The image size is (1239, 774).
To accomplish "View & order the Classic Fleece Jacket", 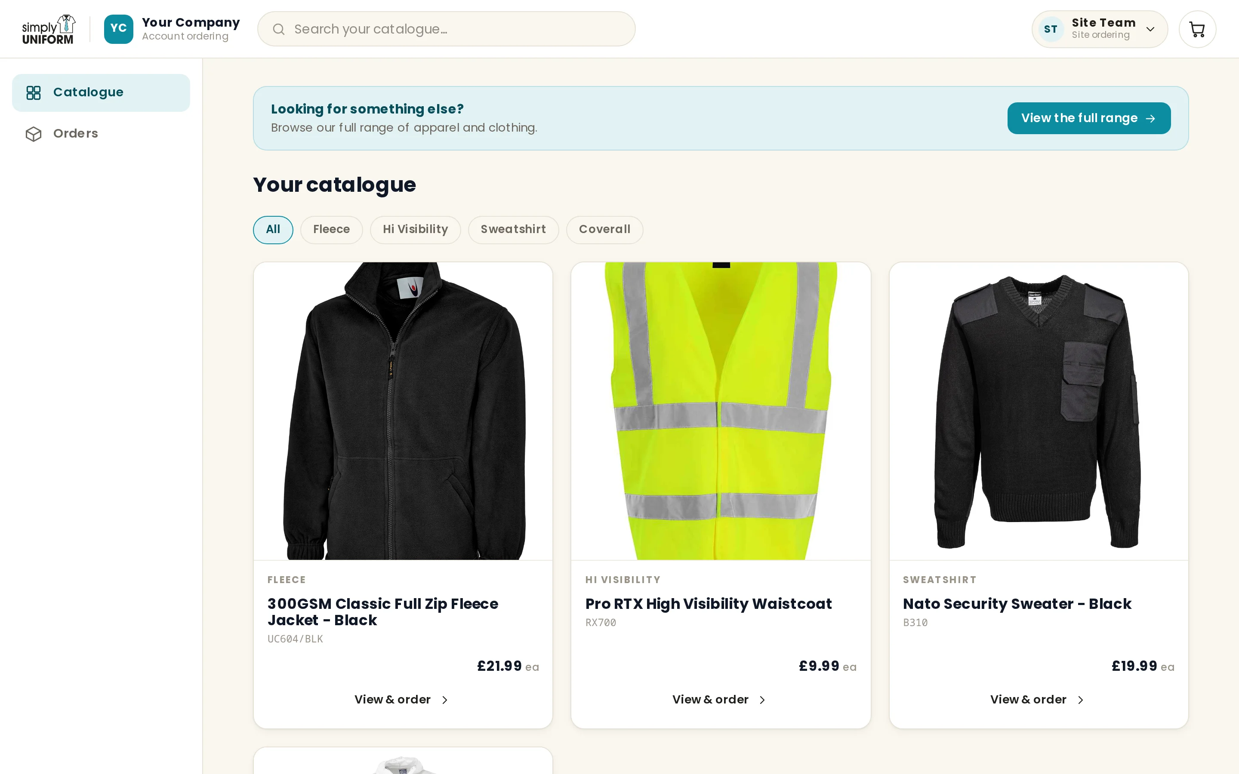I will tap(403, 700).
